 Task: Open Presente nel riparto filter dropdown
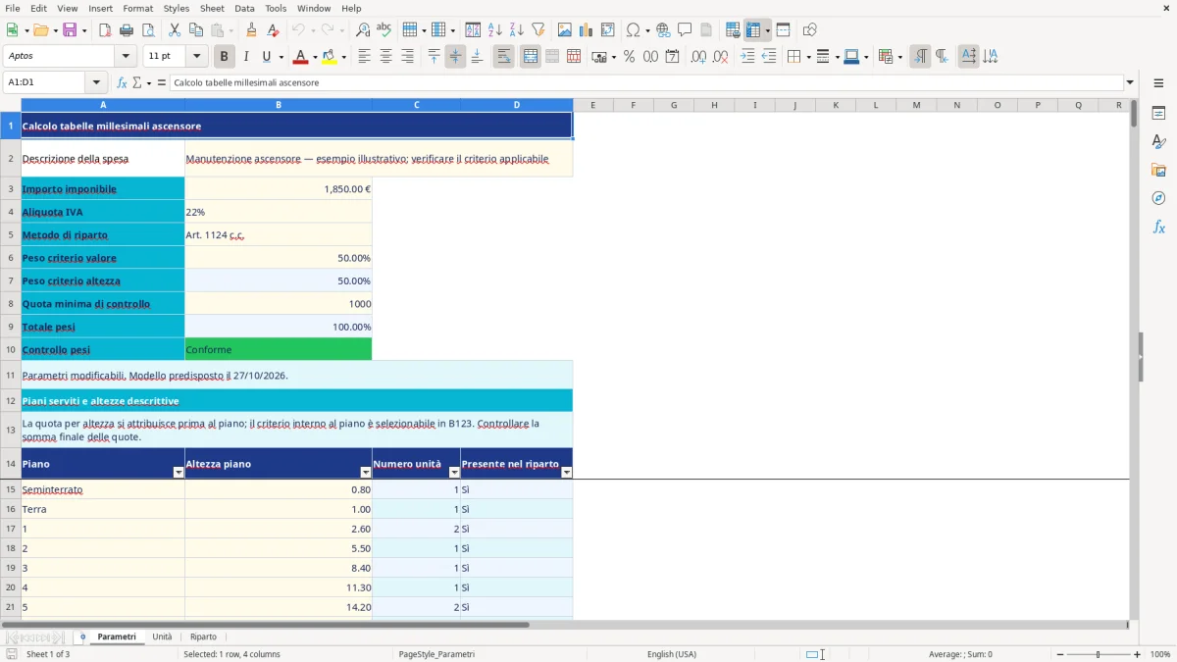[566, 473]
